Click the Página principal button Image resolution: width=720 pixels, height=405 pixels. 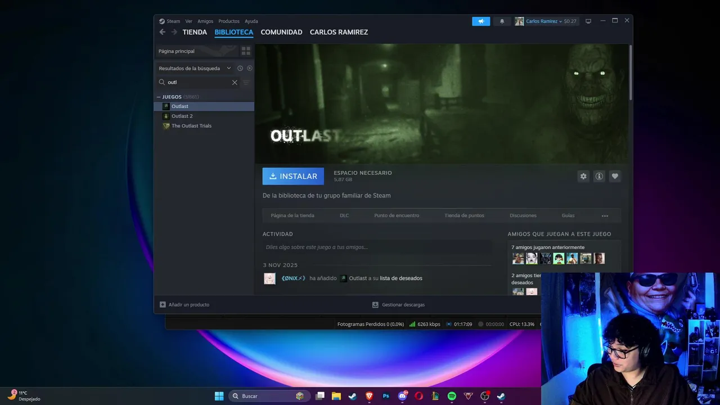point(196,51)
